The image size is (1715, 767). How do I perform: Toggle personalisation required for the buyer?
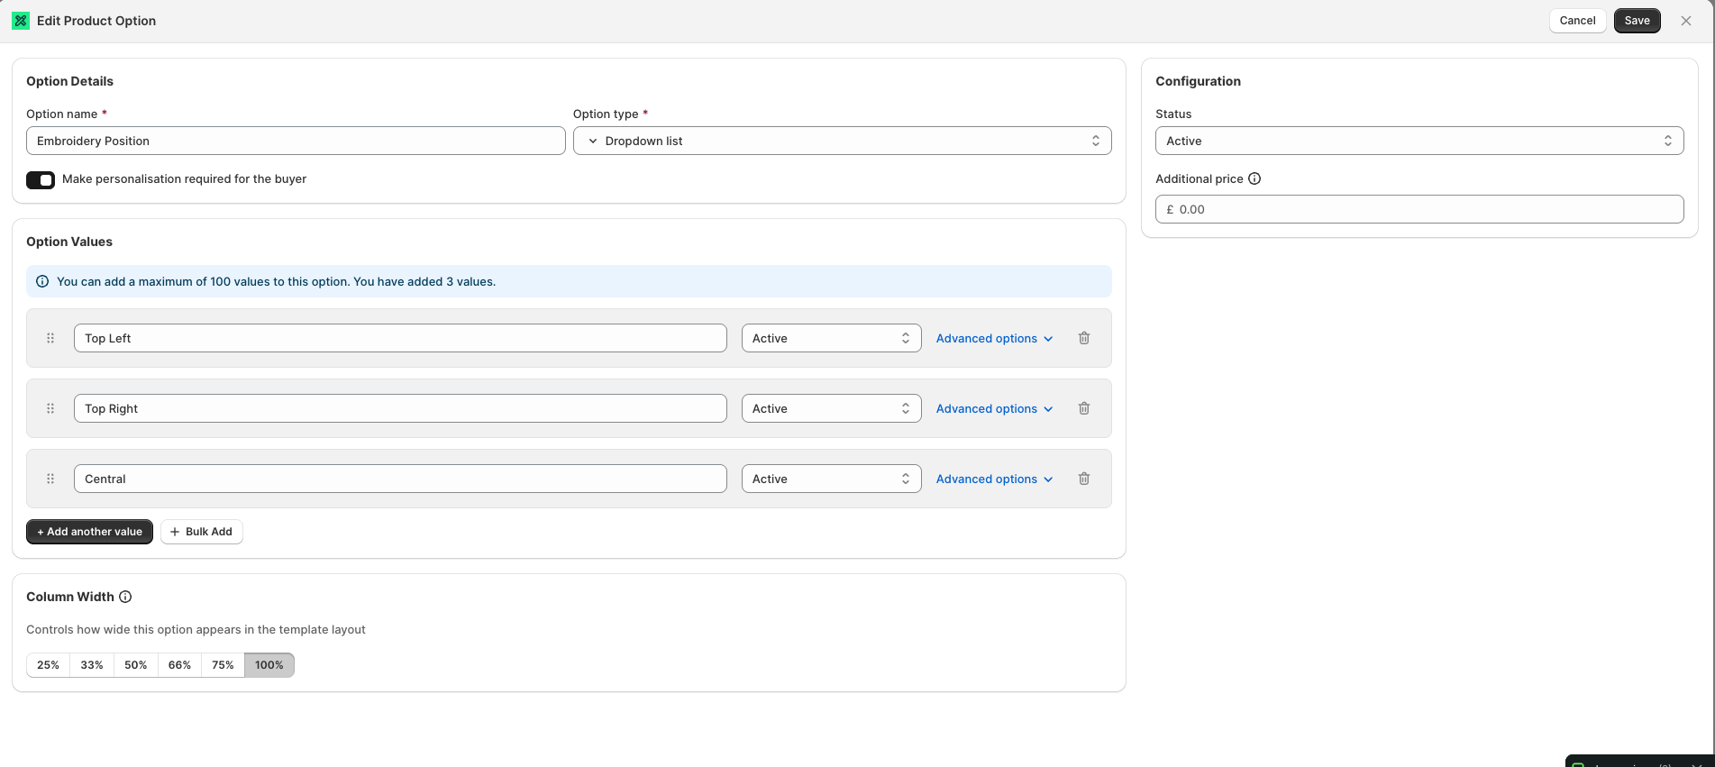[41, 179]
